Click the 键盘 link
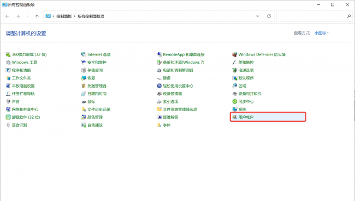Image resolution: width=355 pixels, height=201 pixels. click(167, 78)
